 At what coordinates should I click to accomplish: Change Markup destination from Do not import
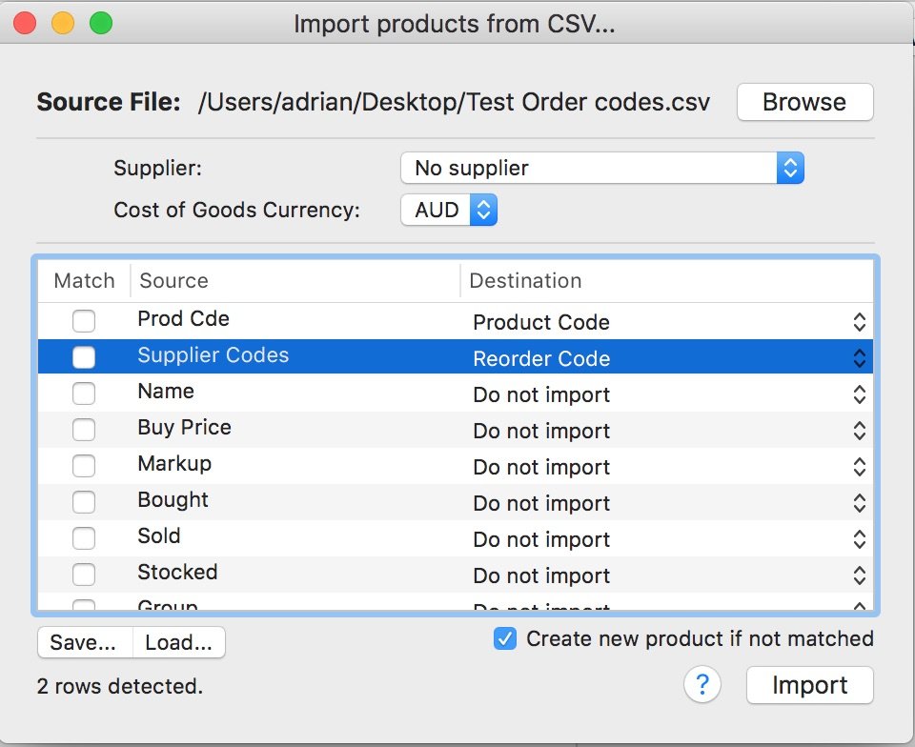(x=859, y=466)
